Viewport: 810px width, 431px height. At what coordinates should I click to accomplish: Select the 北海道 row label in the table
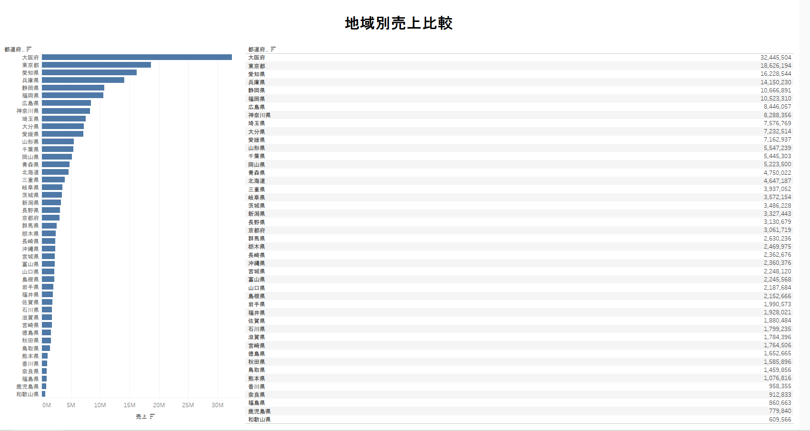click(257, 181)
